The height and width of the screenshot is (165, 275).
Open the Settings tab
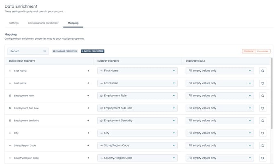[x=14, y=23]
